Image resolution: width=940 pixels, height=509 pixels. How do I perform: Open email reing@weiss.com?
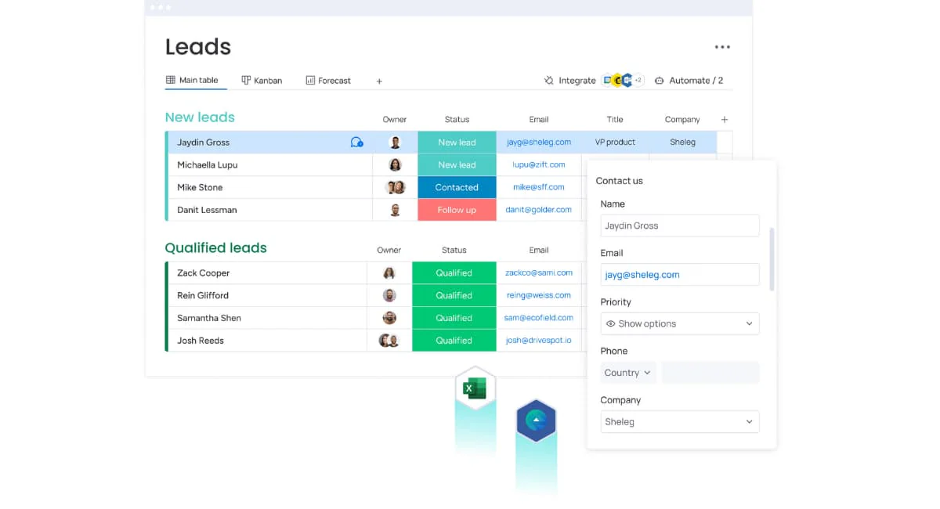point(539,295)
